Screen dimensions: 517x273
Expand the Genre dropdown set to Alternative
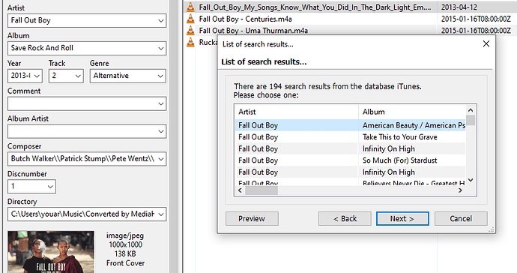click(x=160, y=76)
